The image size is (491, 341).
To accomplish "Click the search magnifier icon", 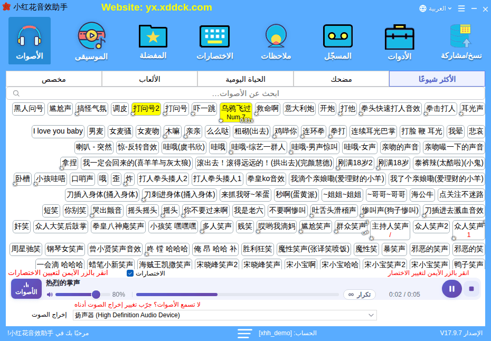I will pyautogui.click(x=16, y=93).
